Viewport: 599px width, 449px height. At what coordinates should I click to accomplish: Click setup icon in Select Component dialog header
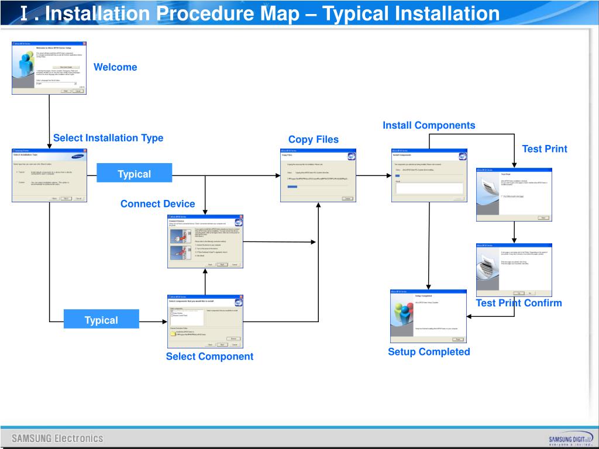(x=239, y=303)
